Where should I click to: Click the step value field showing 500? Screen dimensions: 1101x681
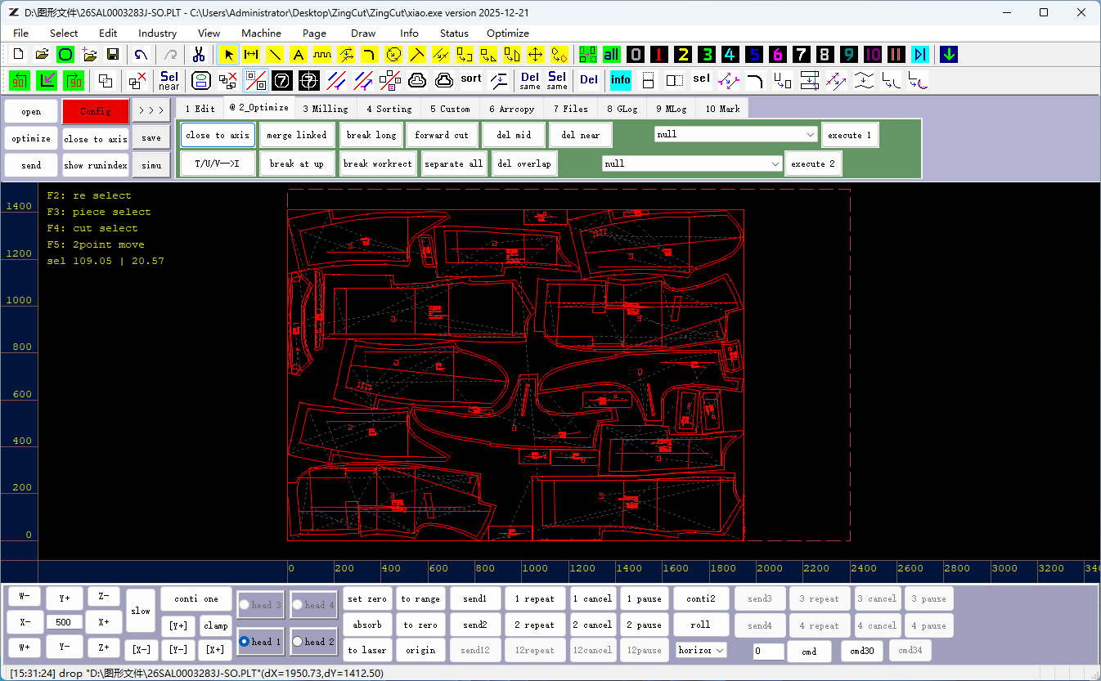[64, 622]
